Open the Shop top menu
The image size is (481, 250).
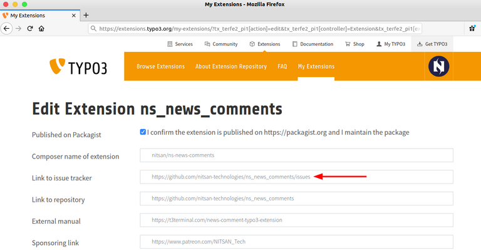tap(354, 44)
